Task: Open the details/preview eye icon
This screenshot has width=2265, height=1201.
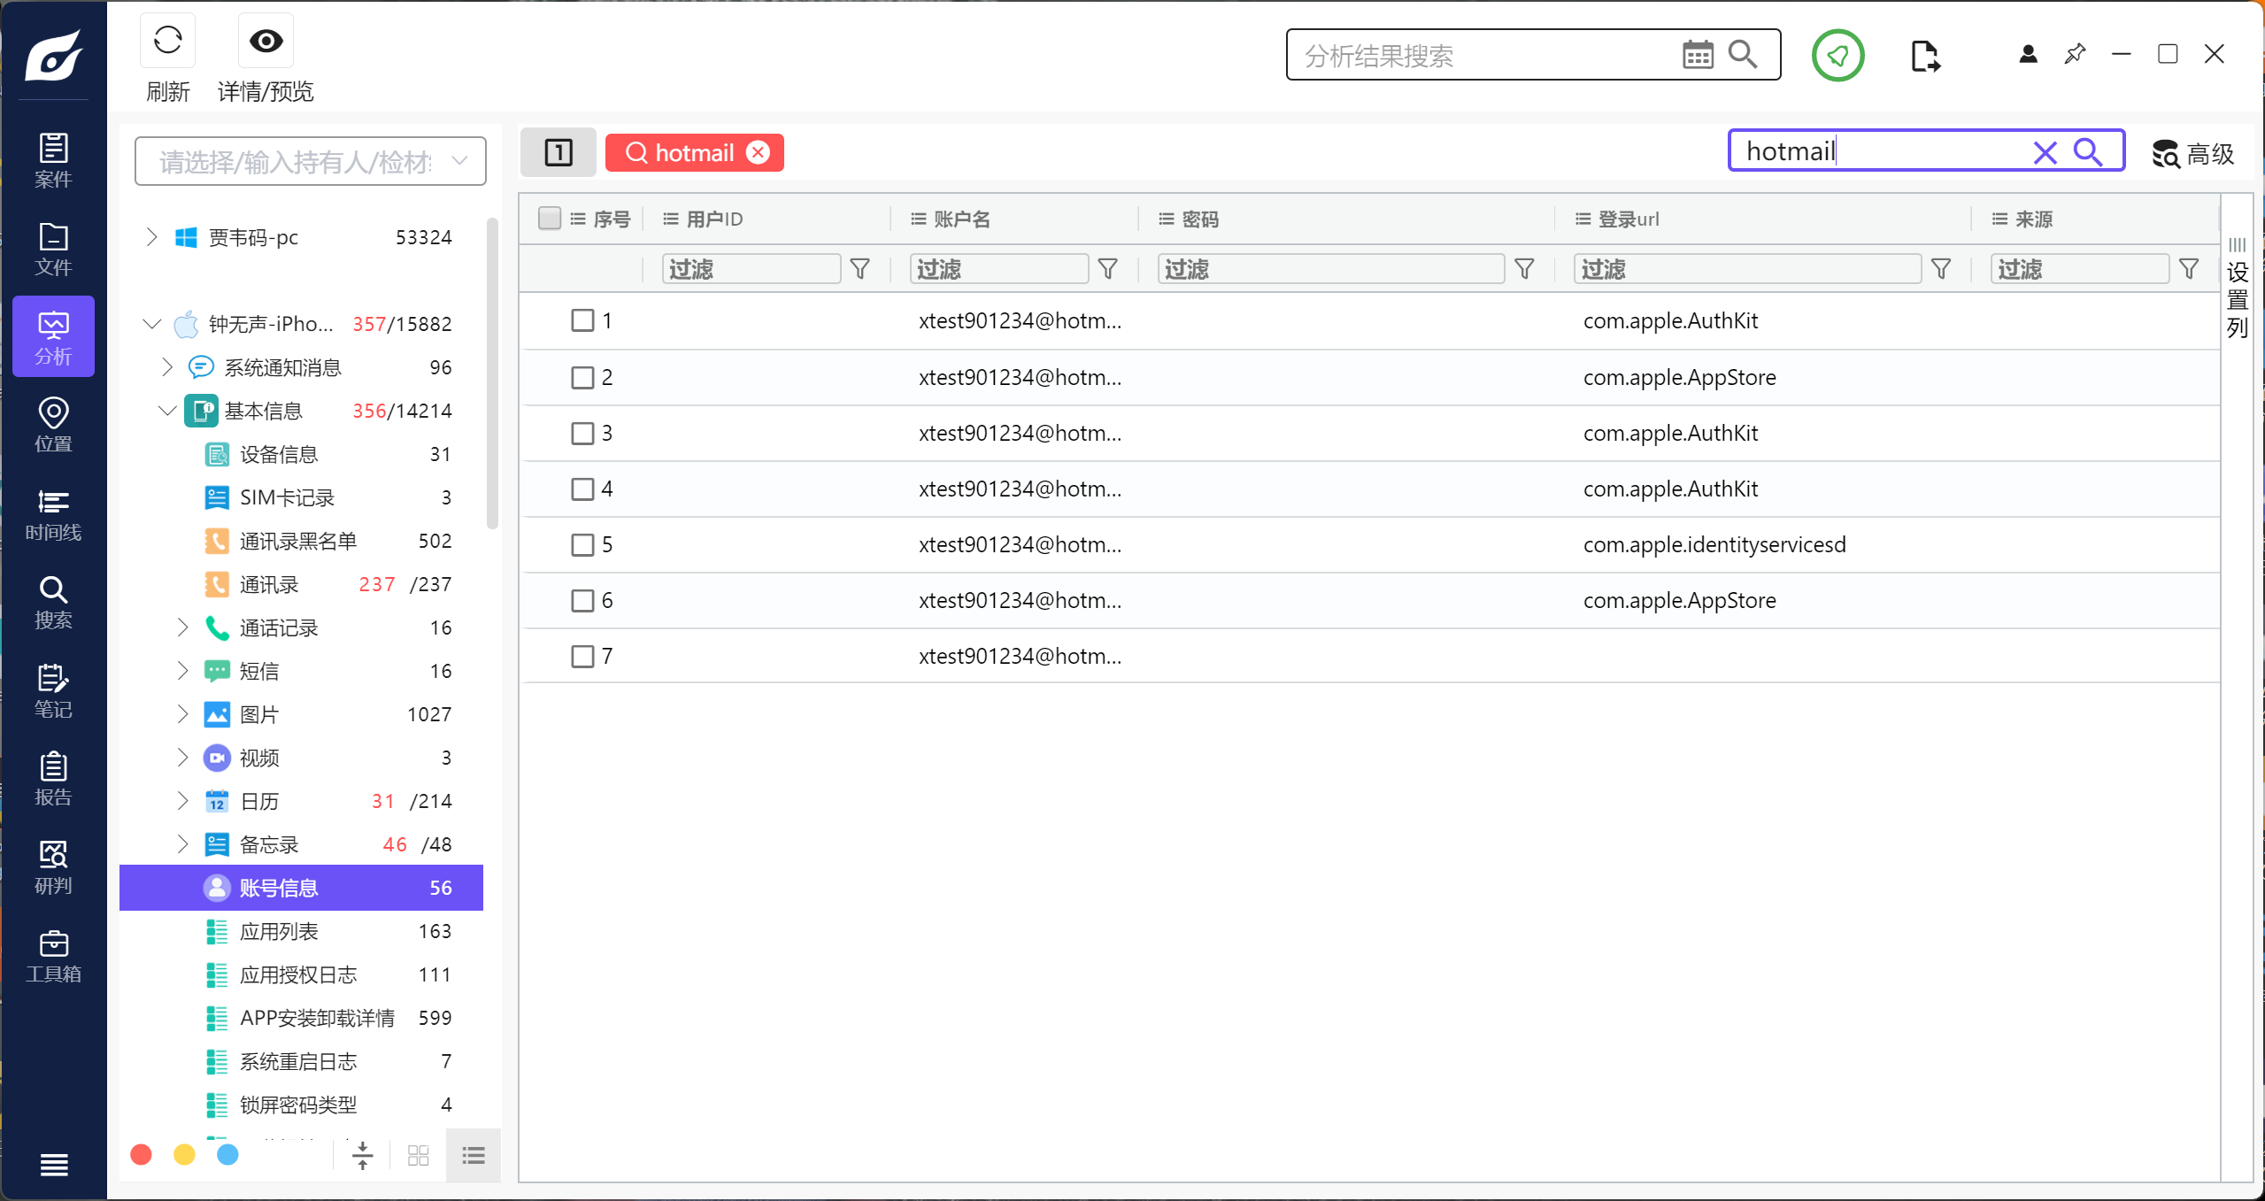Action: [266, 41]
